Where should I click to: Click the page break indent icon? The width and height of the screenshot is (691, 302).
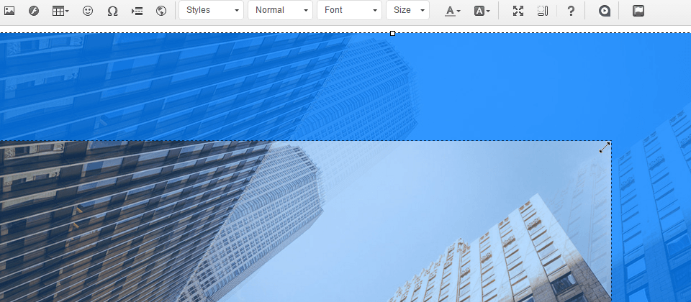point(137,11)
